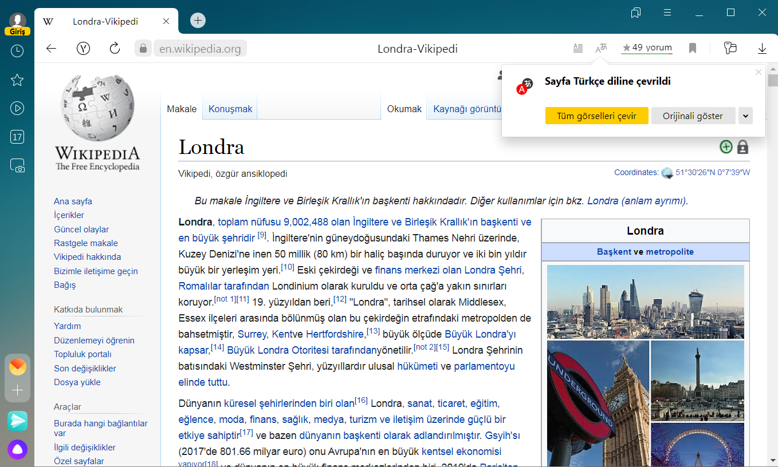Image resolution: width=778 pixels, height=467 pixels.
Task: Click the metropolite infobox link
Action: tap(670, 252)
